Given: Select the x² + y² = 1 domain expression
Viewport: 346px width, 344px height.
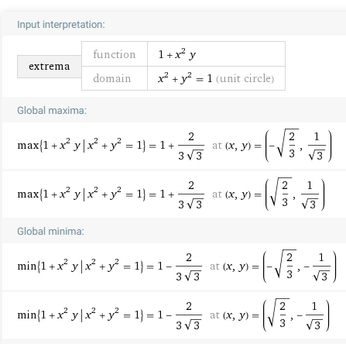Looking at the screenshot, I should [185, 78].
